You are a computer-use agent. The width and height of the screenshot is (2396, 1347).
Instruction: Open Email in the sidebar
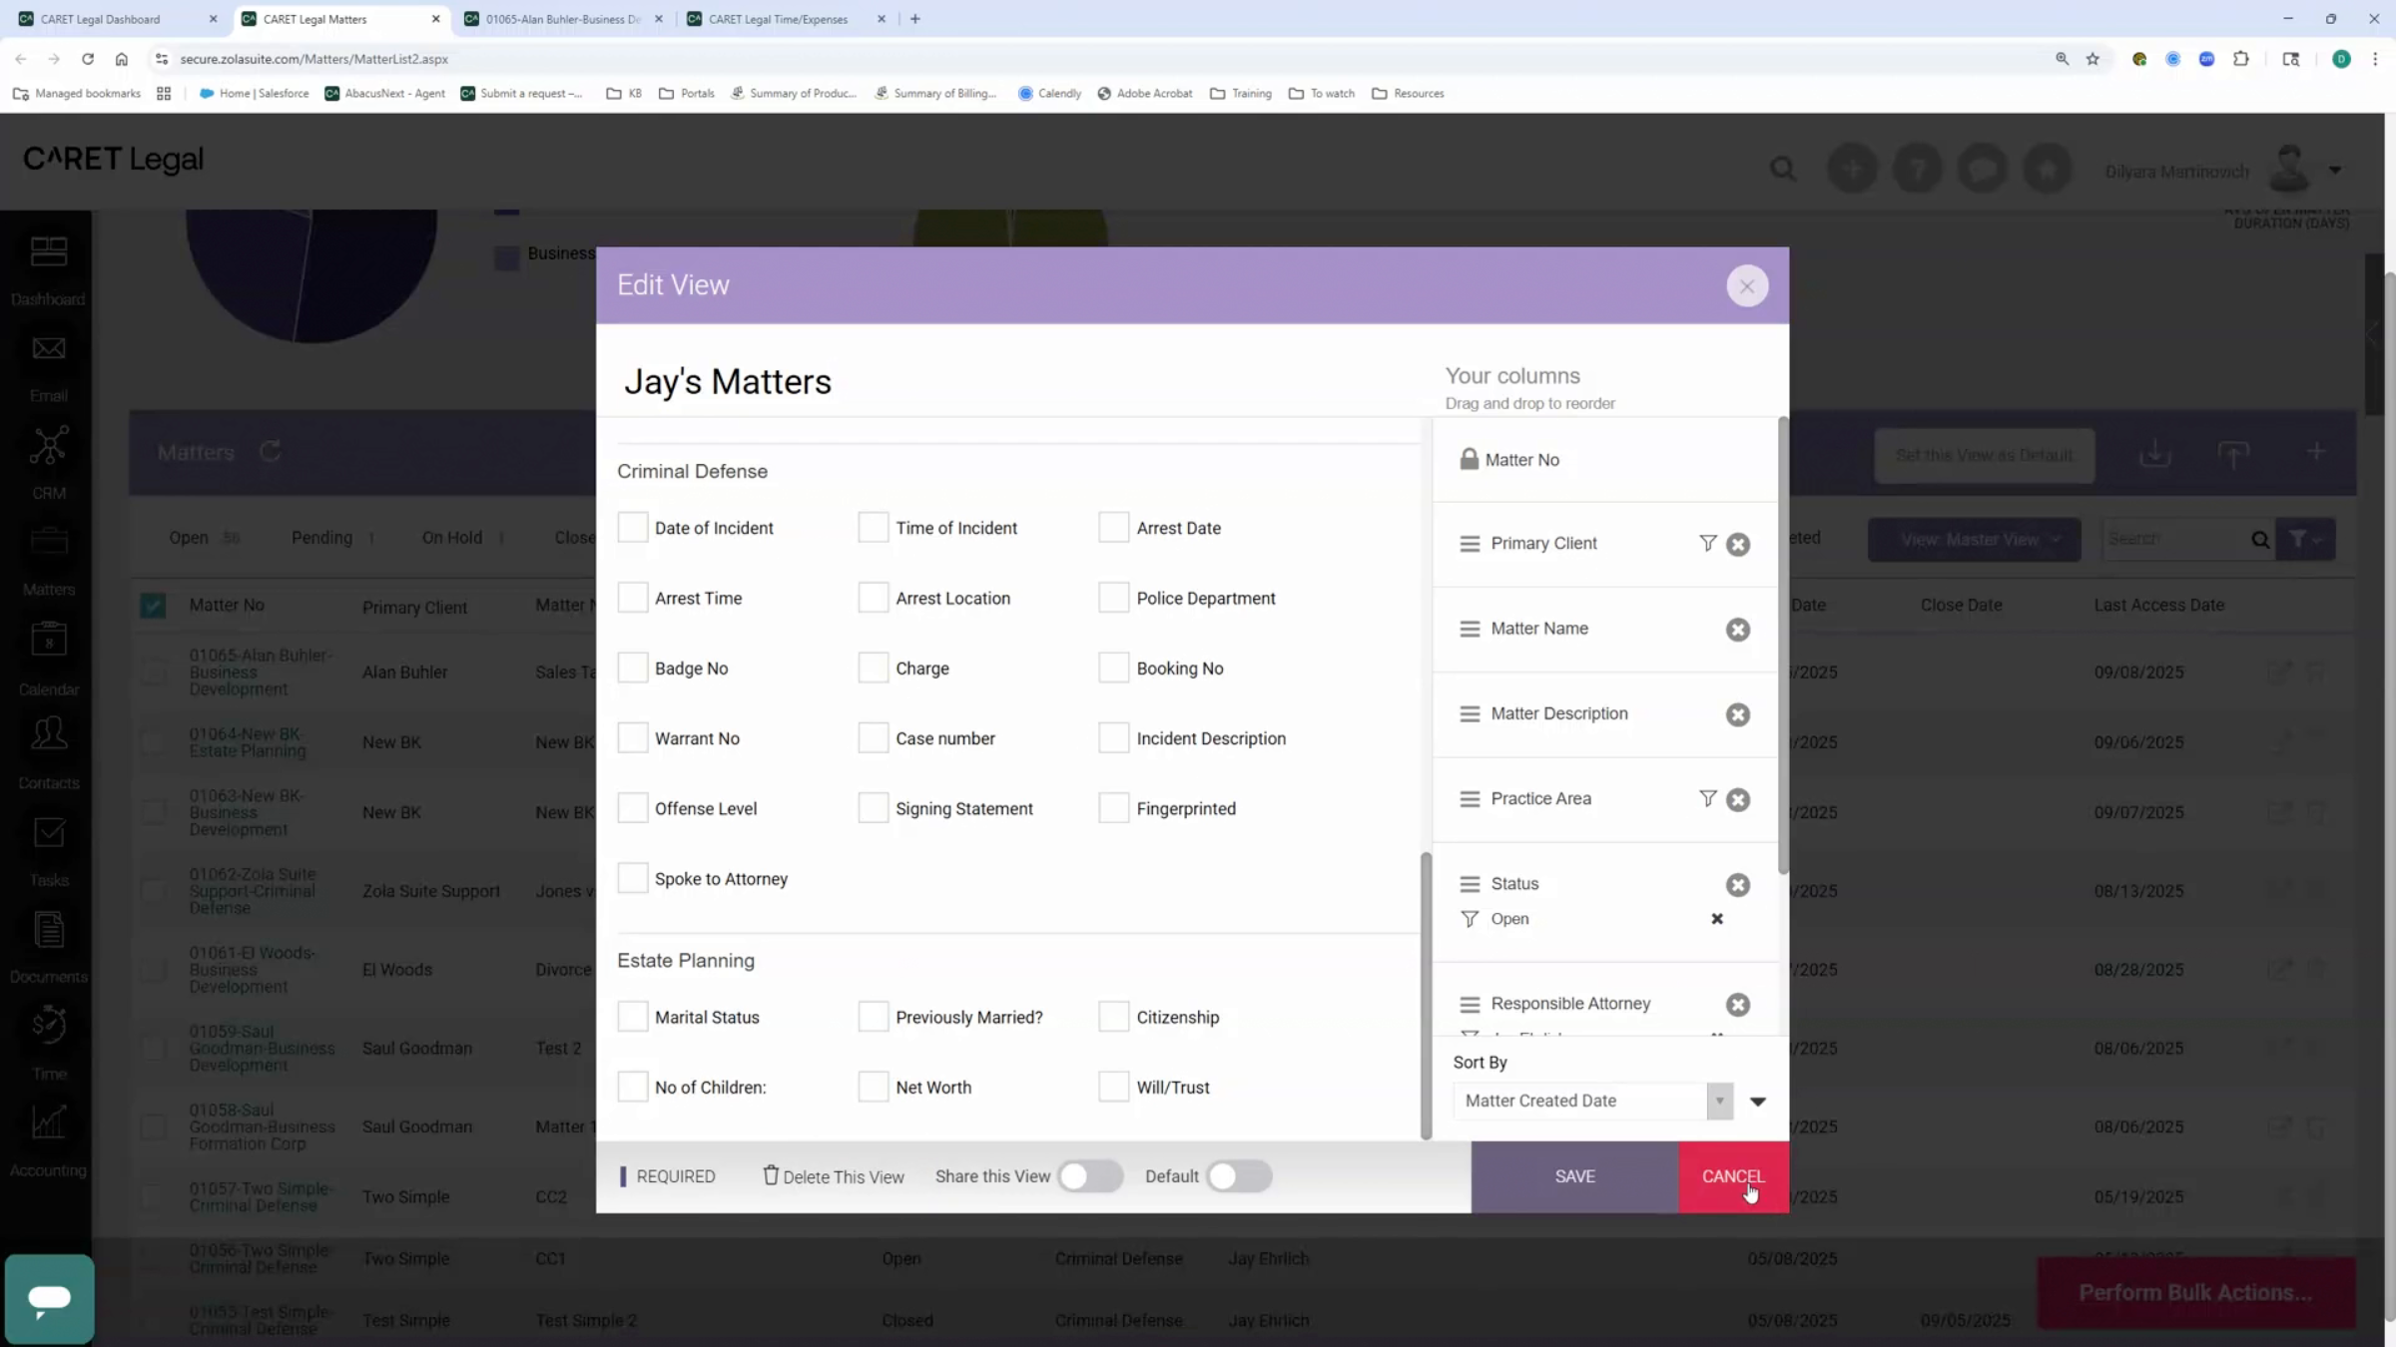pyautogui.click(x=48, y=367)
